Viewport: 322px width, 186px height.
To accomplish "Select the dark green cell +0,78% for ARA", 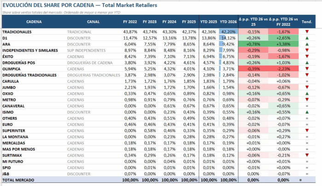I will pyautogui.click(x=253, y=44).
